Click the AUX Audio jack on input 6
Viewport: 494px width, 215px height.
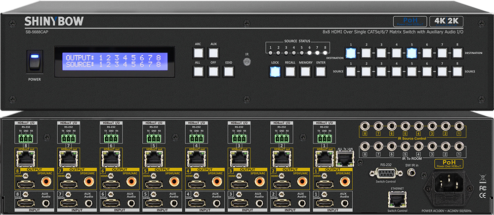(131, 203)
